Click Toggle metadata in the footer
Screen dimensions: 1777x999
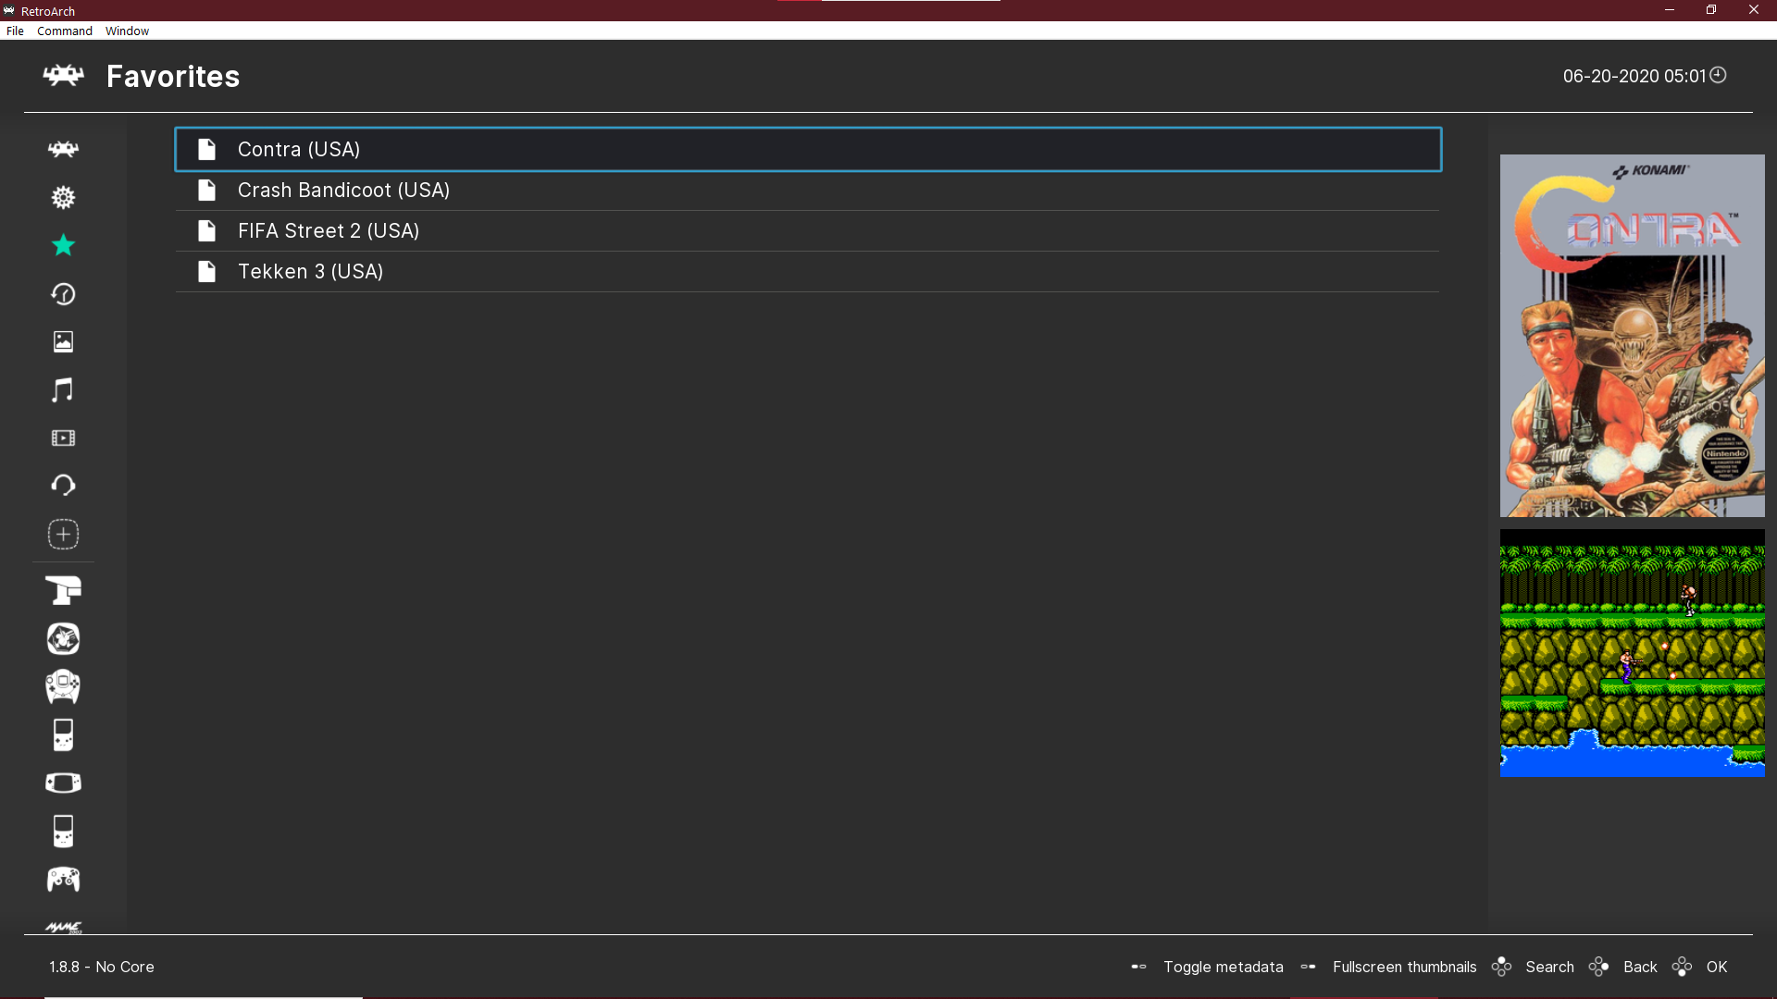[1223, 967]
